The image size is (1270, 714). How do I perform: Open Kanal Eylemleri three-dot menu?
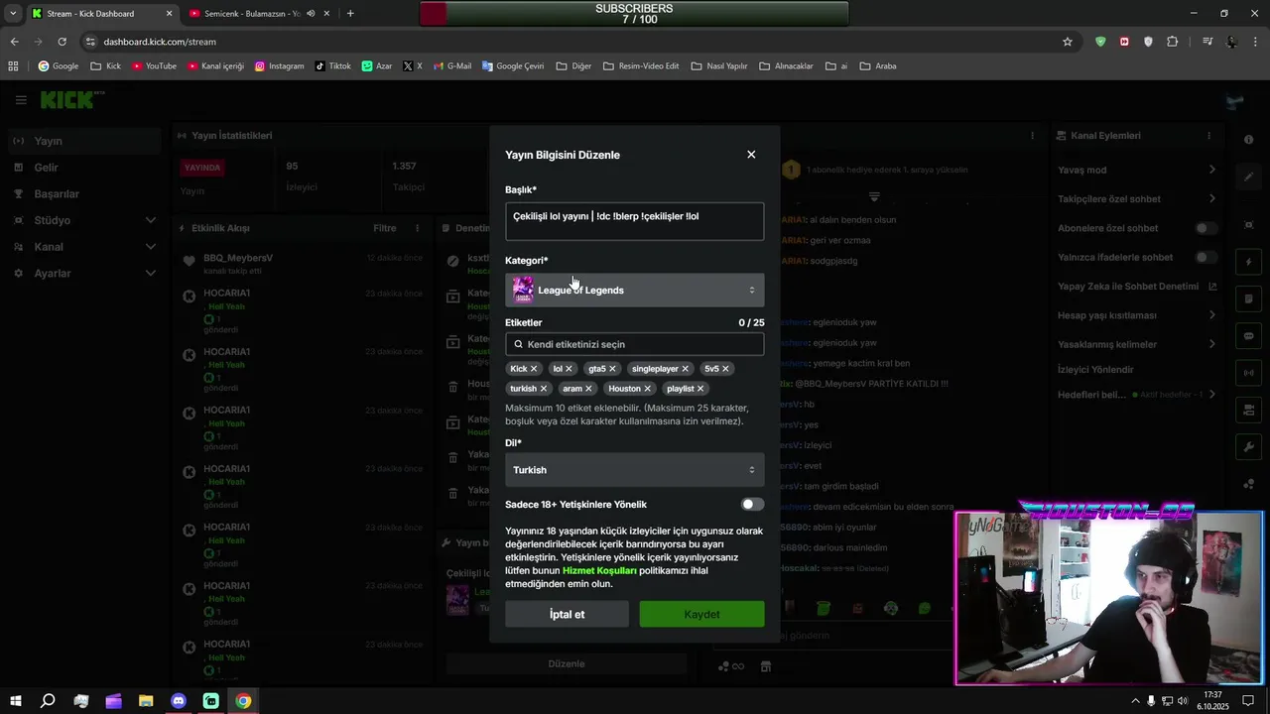(1208, 136)
